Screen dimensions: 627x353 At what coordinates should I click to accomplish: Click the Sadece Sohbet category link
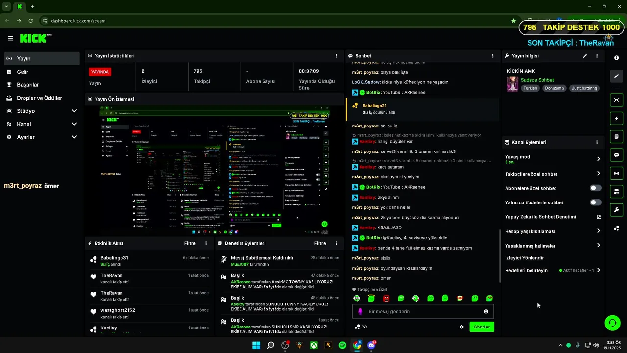coord(537,80)
